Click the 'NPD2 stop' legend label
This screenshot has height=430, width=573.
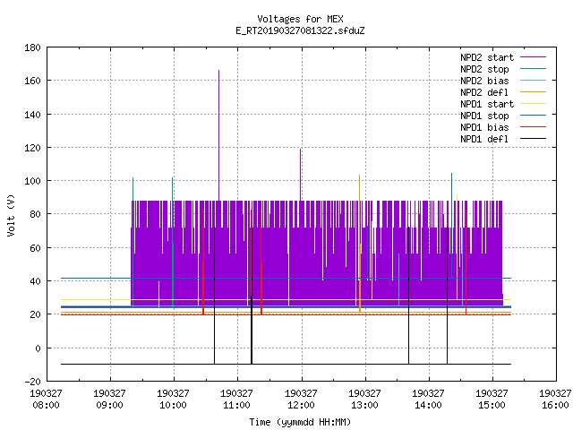[x=484, y=69]
